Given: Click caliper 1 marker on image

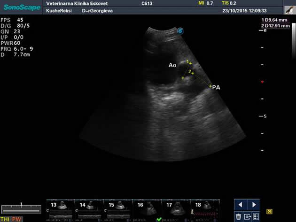Looking at the screenshot, I should (190, 63).
